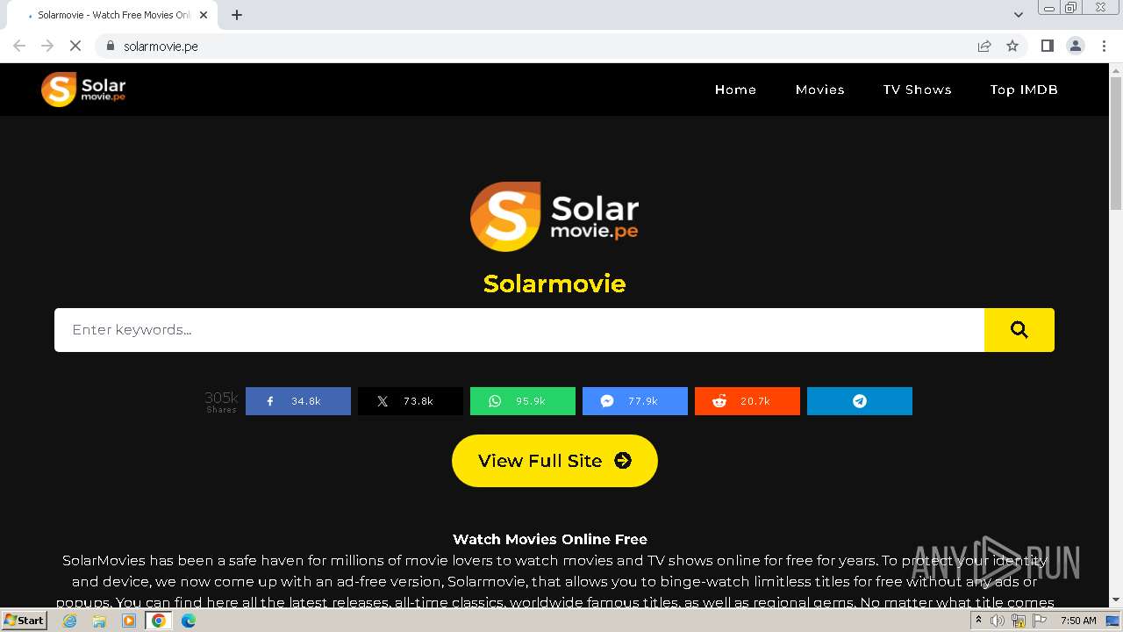Viewport: 1123px width, 632px height.
Task: Focus the Enter keywords search field
Action: tap(519, 330)
